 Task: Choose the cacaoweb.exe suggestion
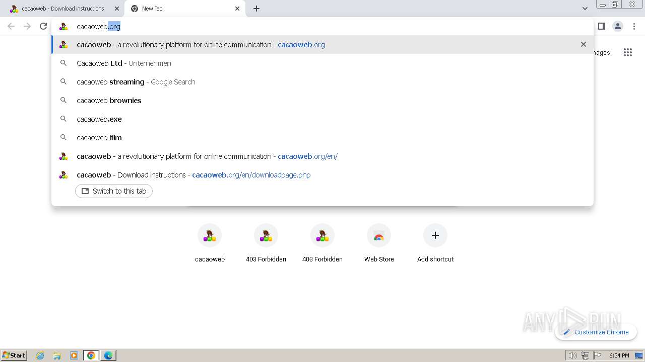point(322,119)
